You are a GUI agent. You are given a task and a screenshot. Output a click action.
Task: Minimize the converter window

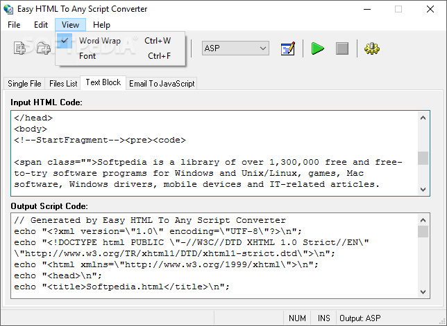367,9
